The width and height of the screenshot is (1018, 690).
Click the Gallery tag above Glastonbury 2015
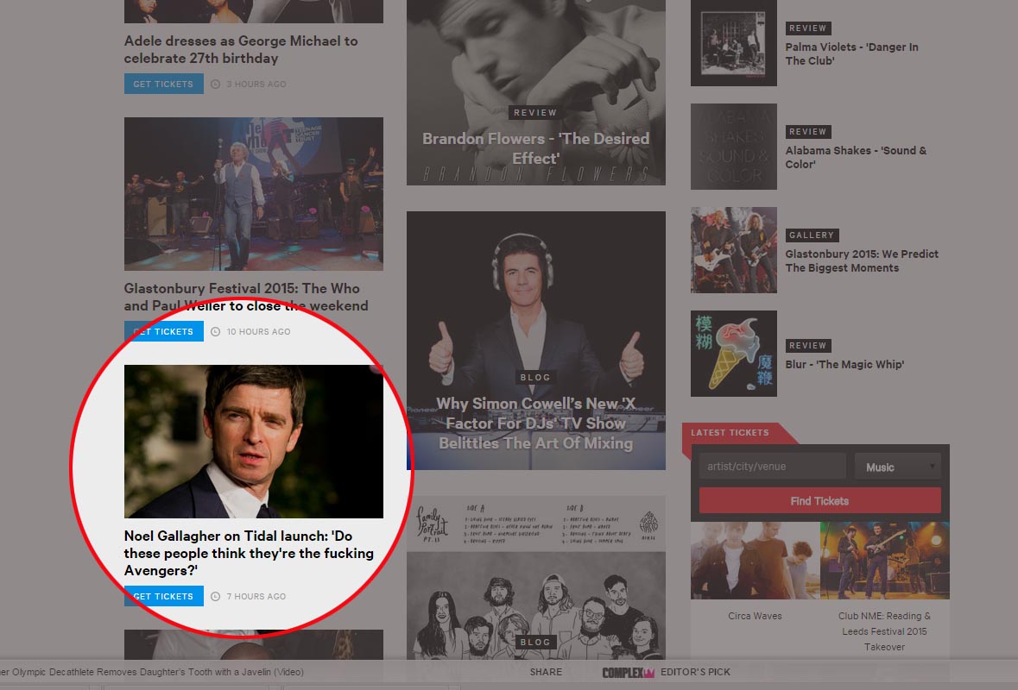812,235
